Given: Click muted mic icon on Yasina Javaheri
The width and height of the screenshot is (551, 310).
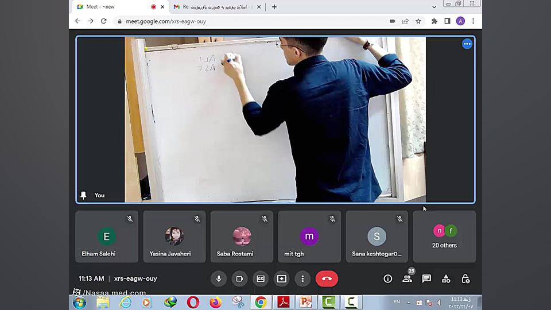Looking at the screenshot, I should tap(197, 219).
